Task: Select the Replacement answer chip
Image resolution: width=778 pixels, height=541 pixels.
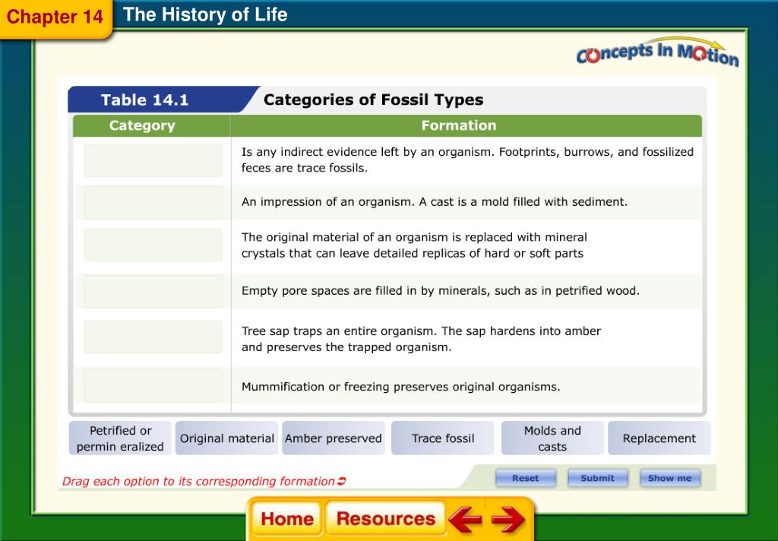Action: click(659, 438)
